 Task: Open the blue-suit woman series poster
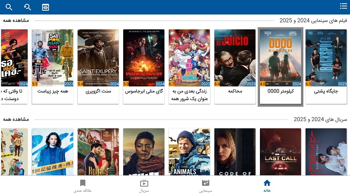point(53,152)
